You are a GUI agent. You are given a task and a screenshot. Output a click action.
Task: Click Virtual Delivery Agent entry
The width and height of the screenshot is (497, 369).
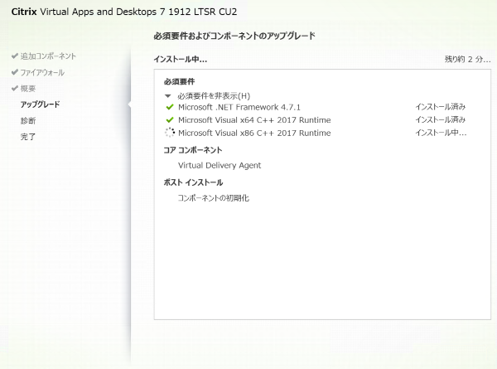click(x=220, y=165)
